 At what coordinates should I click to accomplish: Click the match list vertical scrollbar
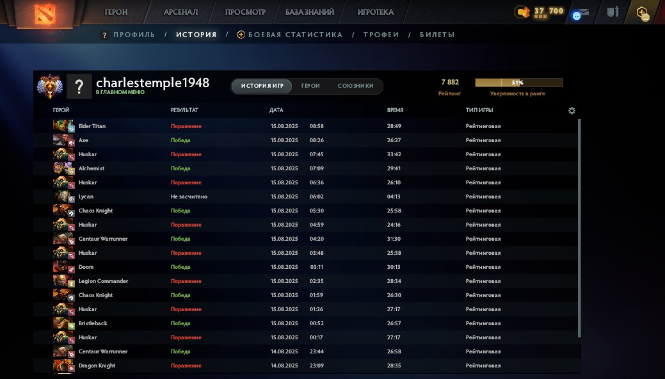(579, 229)
